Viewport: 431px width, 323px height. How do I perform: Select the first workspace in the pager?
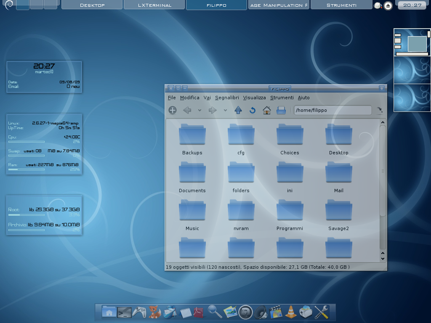pos(412,42)
